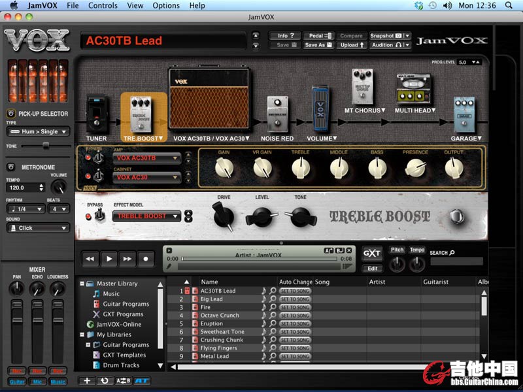
Task: Open the pick-up Type Hum > Single dropdown
Action: [x=38, y=132]
